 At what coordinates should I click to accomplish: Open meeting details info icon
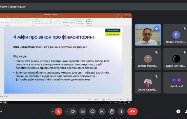[x=178, y=111]
